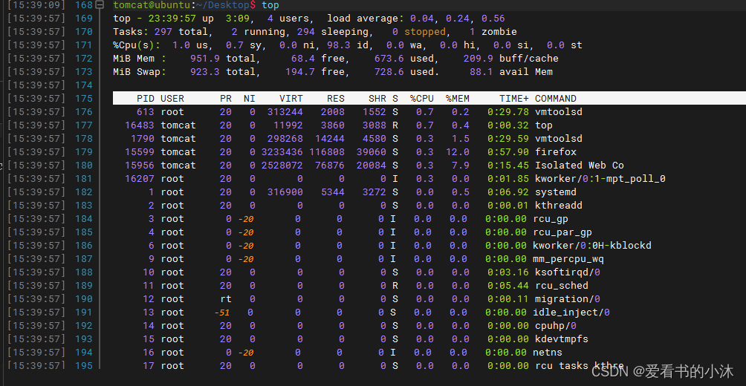Viewport: 746px width, 386px height.
Task: Click PID 613 in the process list
Action: [146, 112]
